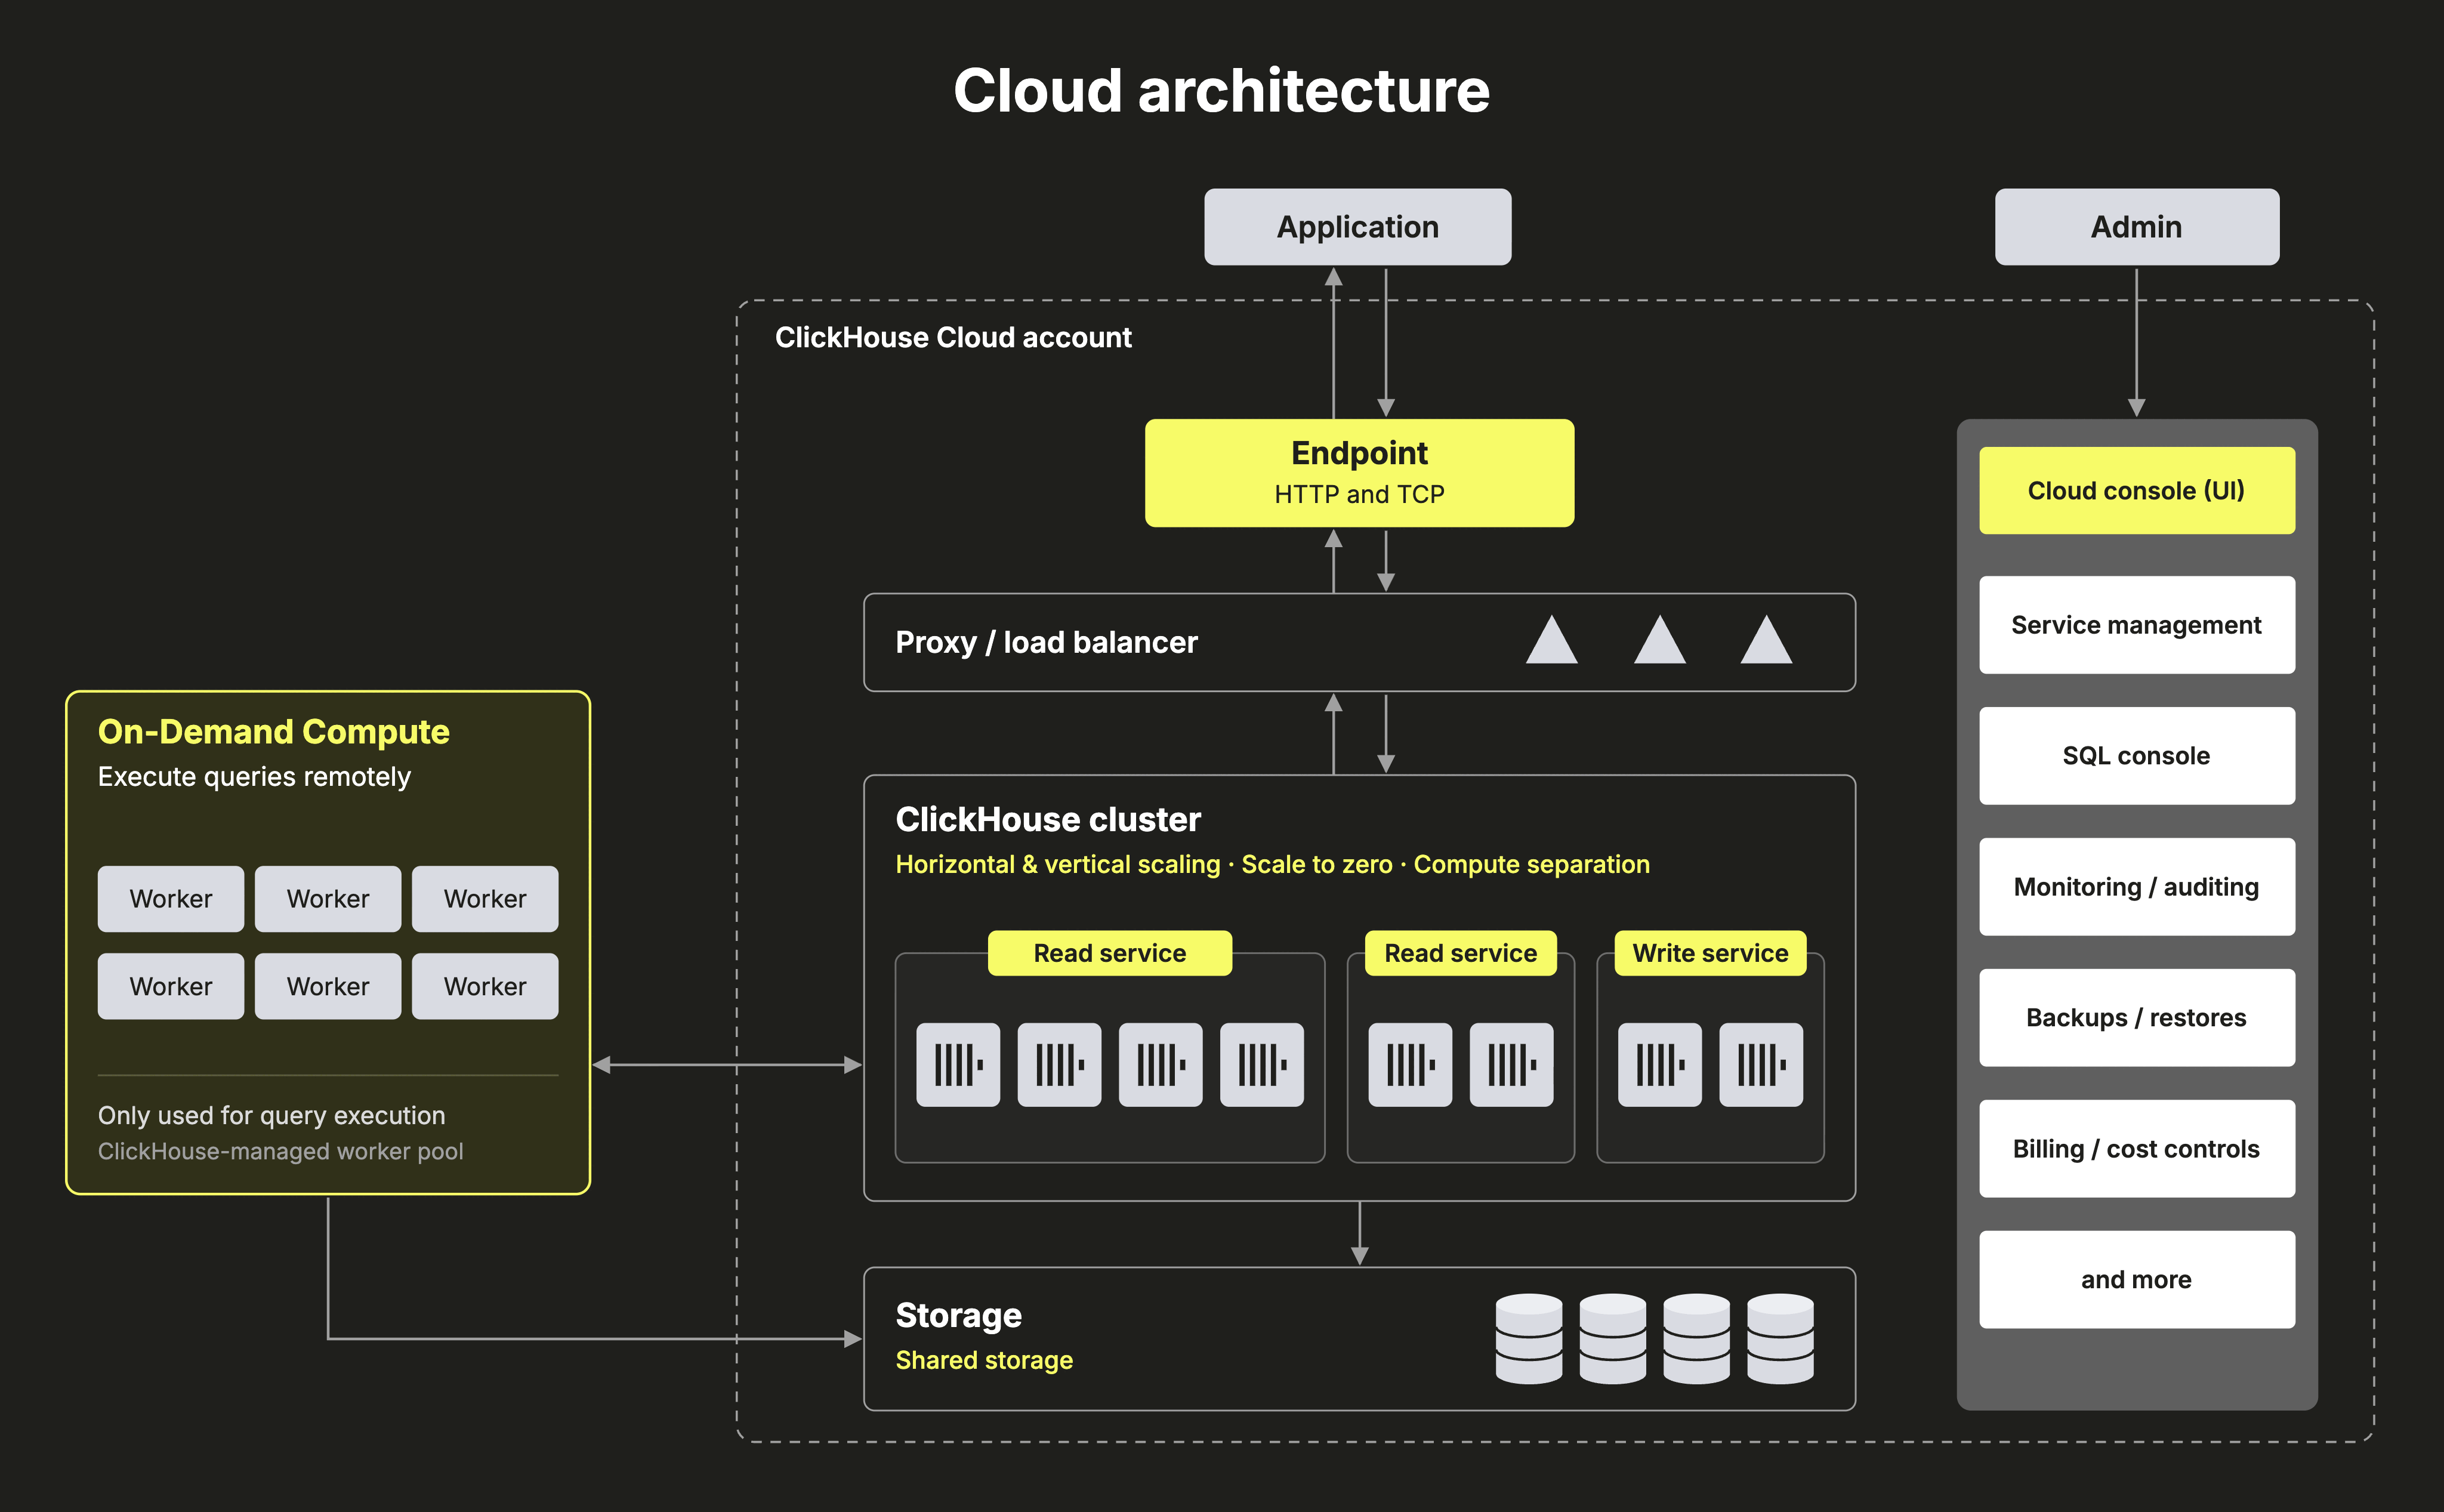Click the bottom-middle Worker box
The height and width of the screenshot is (1512, 2444).
point(328,986)
